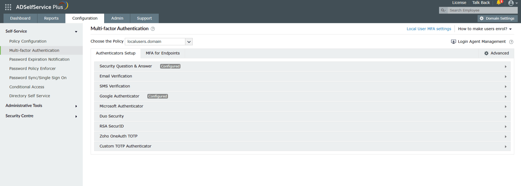Click the Search Employee field
The image size is (521, 186).
pyautogui.click(x=482, y=10)
